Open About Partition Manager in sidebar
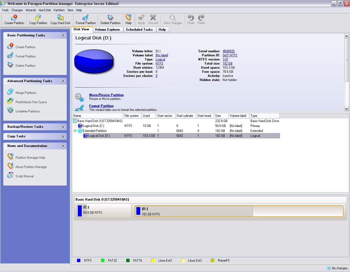The width and height of the screenshot is (350, 272). point(31,167)
